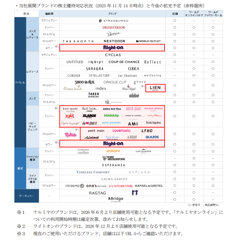The height and width of the screenshot is (240, 237).
Task: Select the ワールドオンラインストア column header
Action: pos(194,13)
